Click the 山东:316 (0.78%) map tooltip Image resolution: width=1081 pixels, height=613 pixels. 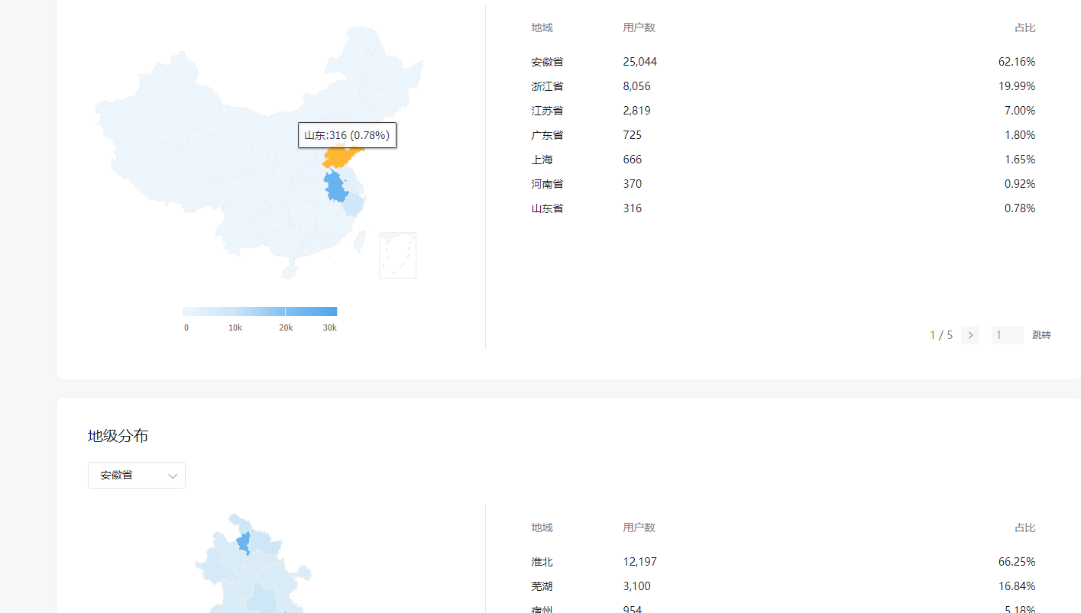(347, 135)
